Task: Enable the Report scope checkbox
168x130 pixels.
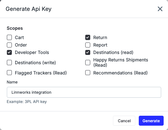Action: (88, 45)
